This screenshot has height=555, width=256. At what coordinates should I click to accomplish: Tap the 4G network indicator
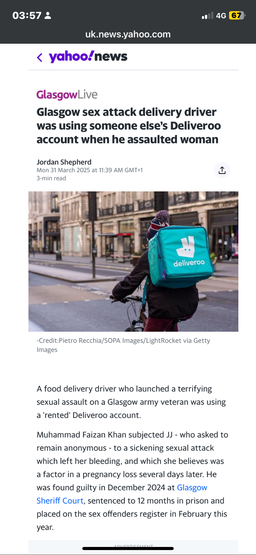pyautogui.click(x=221, y=15)
